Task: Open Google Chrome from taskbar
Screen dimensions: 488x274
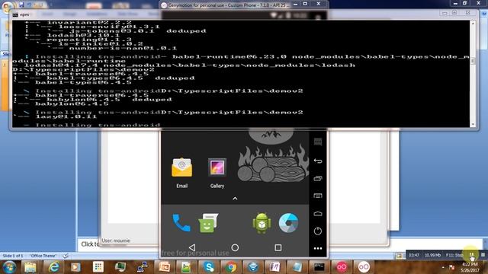Action: [x=231, y=267]
